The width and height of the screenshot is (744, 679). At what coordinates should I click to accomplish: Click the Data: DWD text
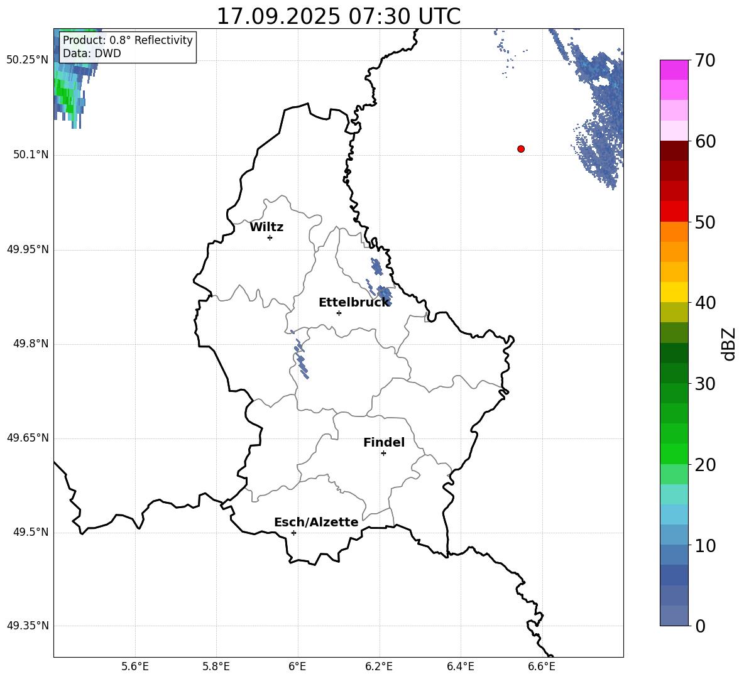pos(92,53)
